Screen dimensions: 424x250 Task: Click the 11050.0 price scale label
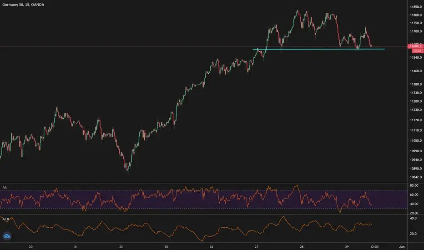pyautogui.click(x=416, y=140)
